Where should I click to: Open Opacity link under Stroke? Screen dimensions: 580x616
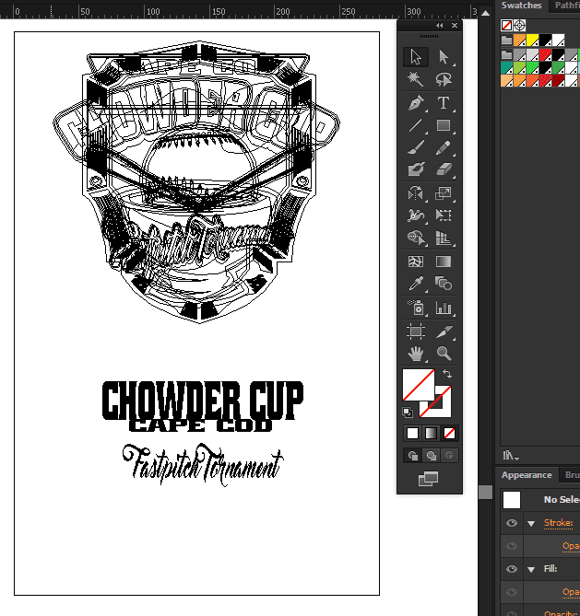(x=571, y=546)
